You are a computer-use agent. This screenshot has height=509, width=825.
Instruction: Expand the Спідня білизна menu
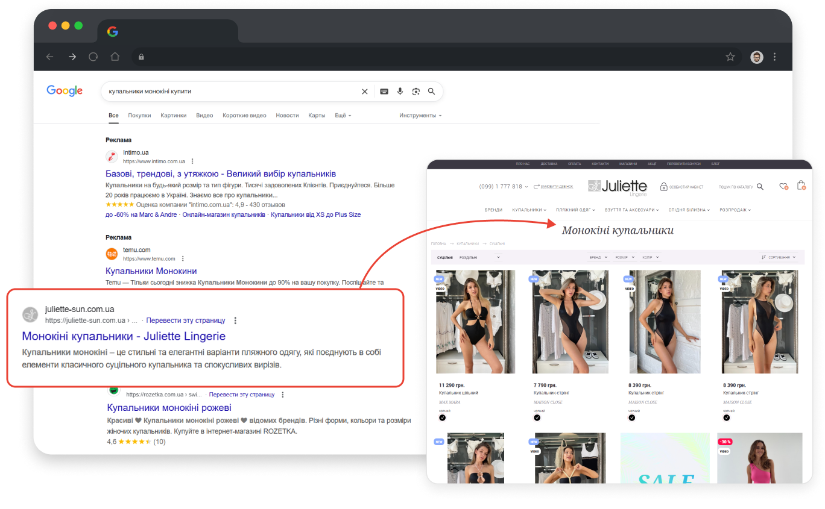689,210
